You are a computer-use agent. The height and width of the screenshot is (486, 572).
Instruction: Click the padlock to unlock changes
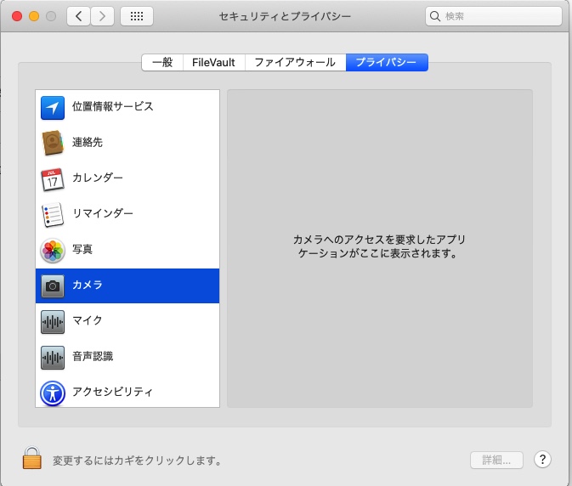pos(32,460)
